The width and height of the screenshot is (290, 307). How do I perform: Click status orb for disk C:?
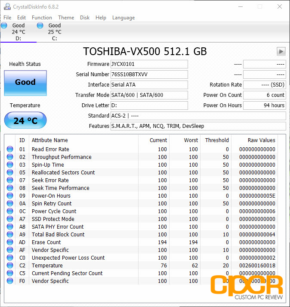point(40,26)
